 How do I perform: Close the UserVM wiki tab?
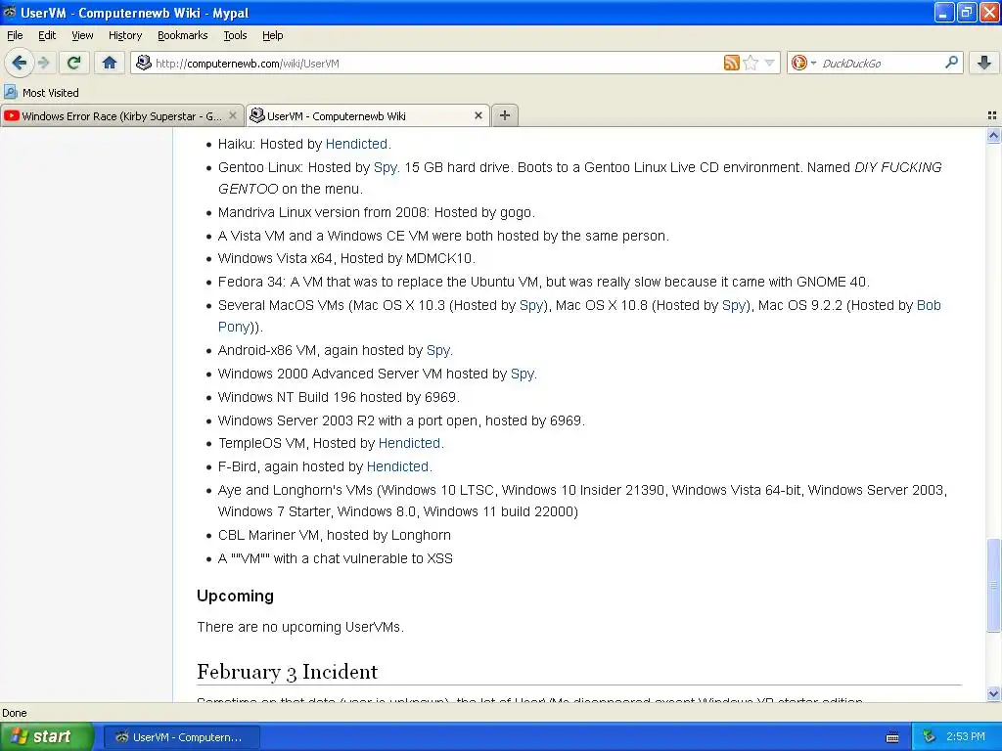(478, 115)
